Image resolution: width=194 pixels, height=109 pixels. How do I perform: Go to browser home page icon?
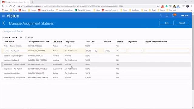click(14, 6)
